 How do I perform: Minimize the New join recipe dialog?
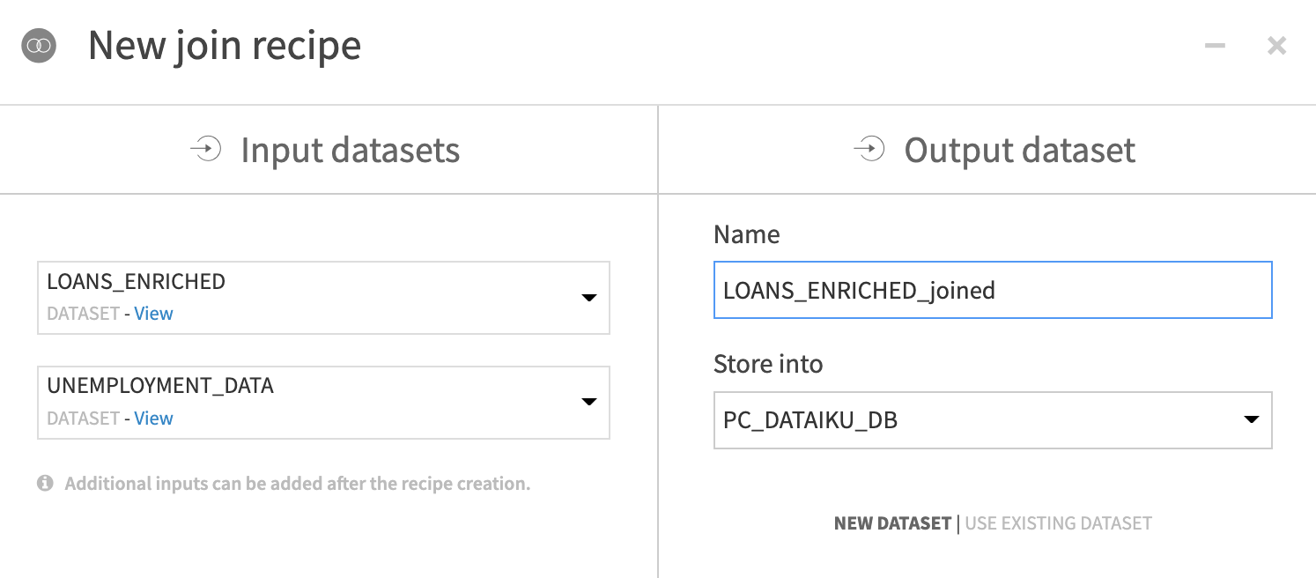[x=1215, y=46]
